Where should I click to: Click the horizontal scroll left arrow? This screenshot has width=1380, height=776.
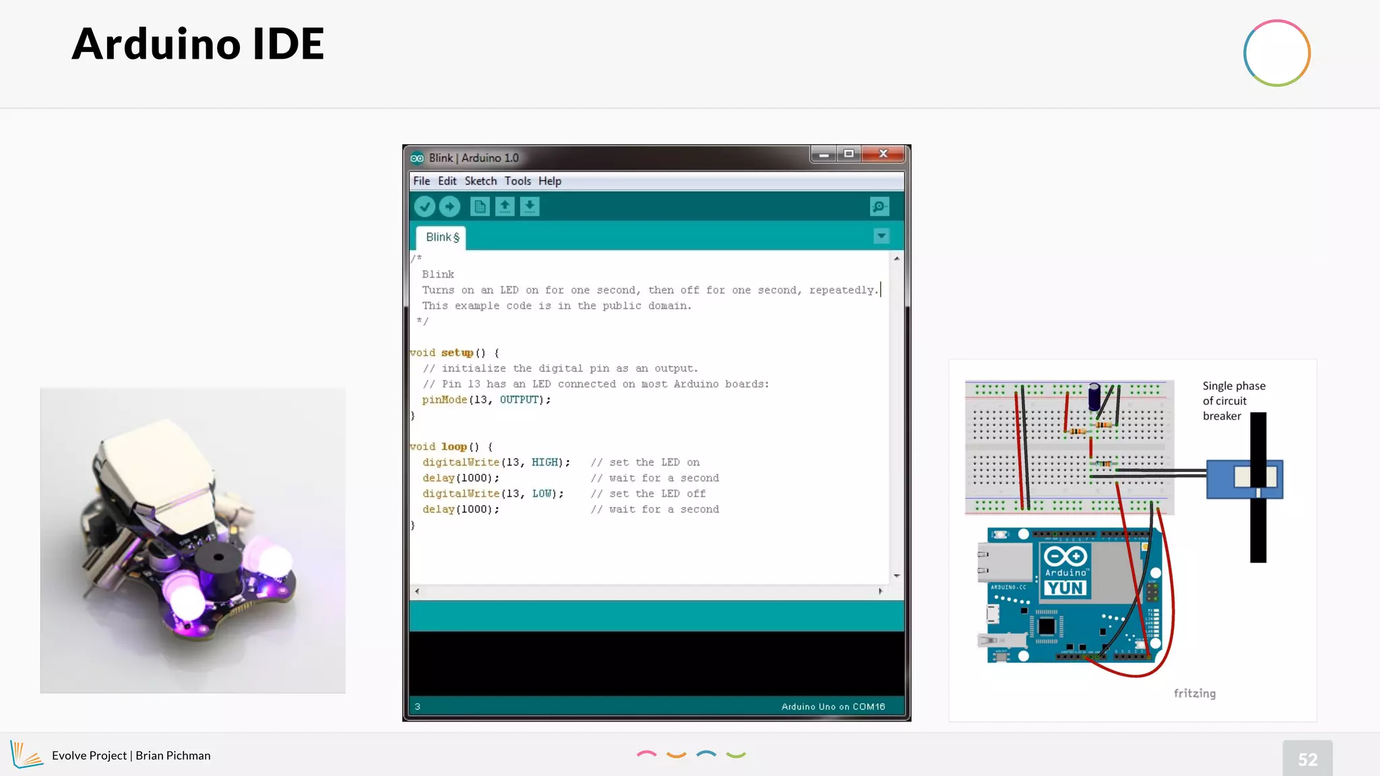(417, 591)
